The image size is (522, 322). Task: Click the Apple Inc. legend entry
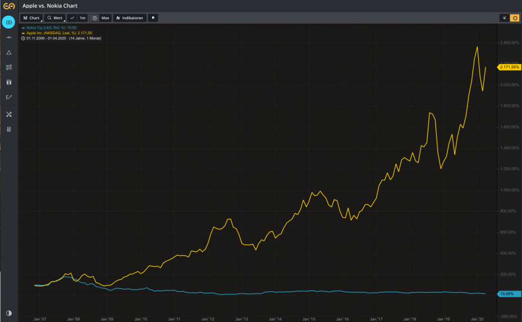56,33
